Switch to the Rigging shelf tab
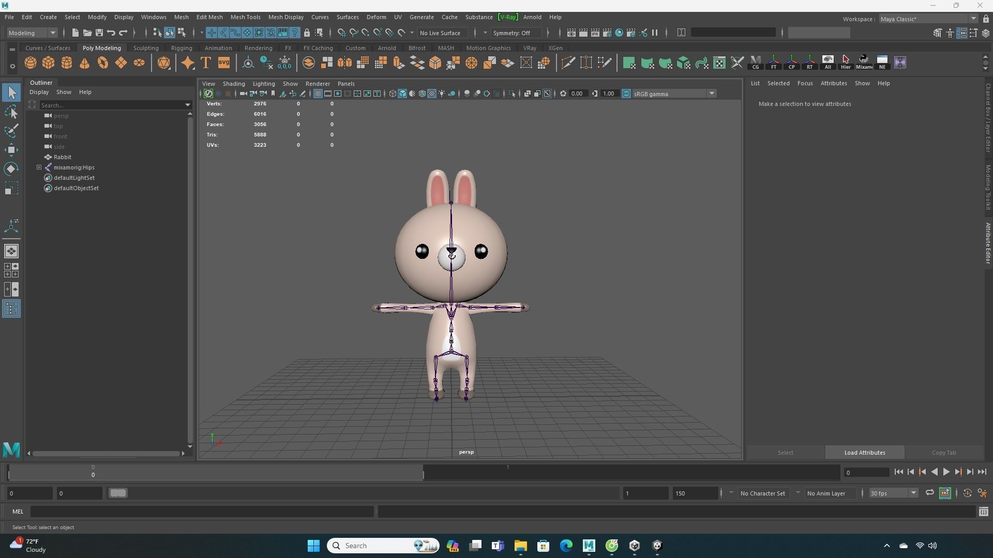993x558 pixels. point(182,48)
